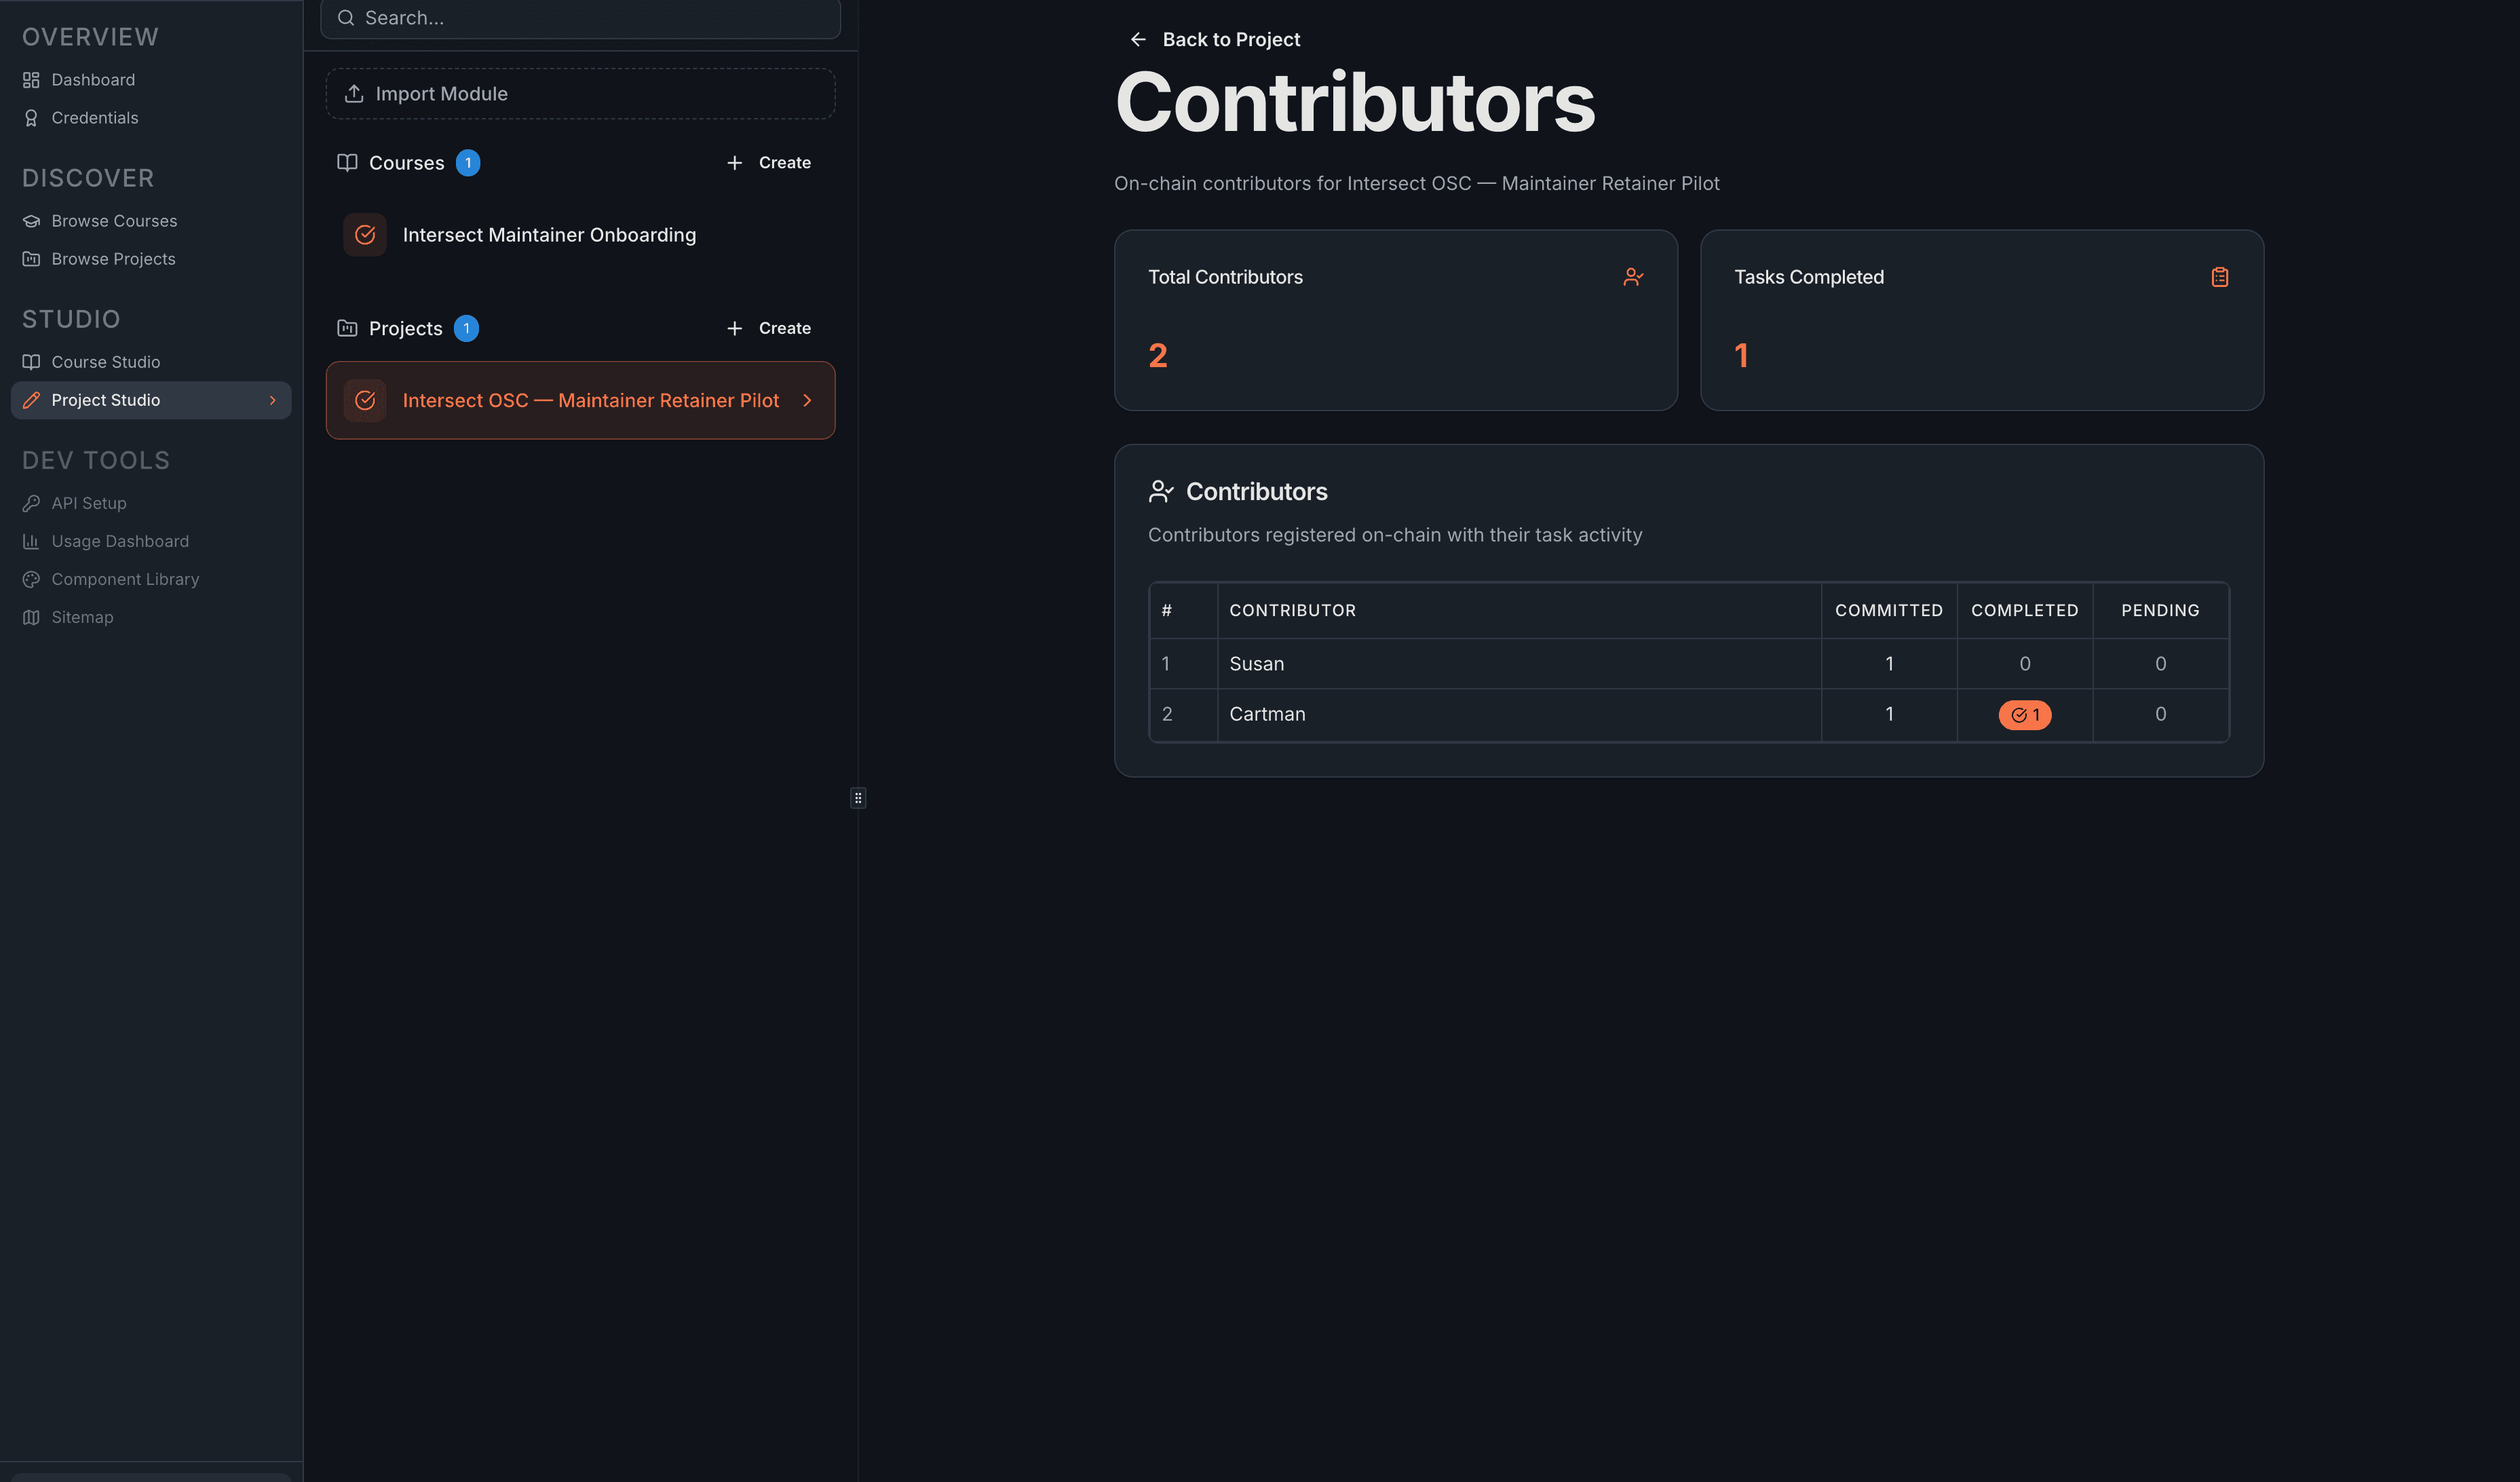This screenshot has height=1482, width=2520.
Task: Toggle Cartman's completed task badge
Action: pyautogui.click(x=2024, y=714)
